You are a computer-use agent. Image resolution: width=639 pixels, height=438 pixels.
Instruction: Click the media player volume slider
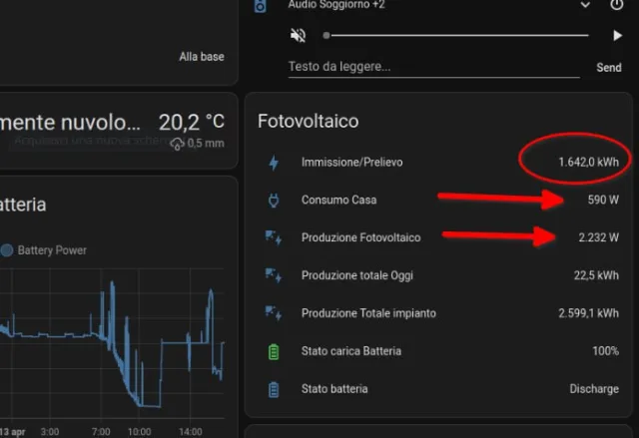459,35
